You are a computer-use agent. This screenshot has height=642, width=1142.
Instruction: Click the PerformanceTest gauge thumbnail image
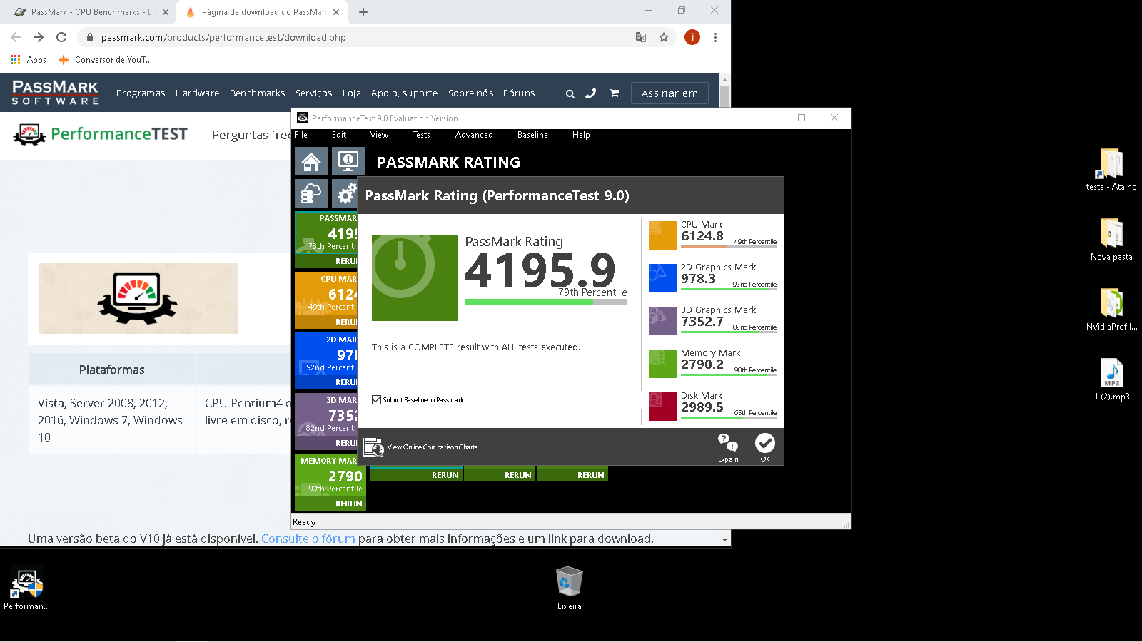(x=138, y=298)
